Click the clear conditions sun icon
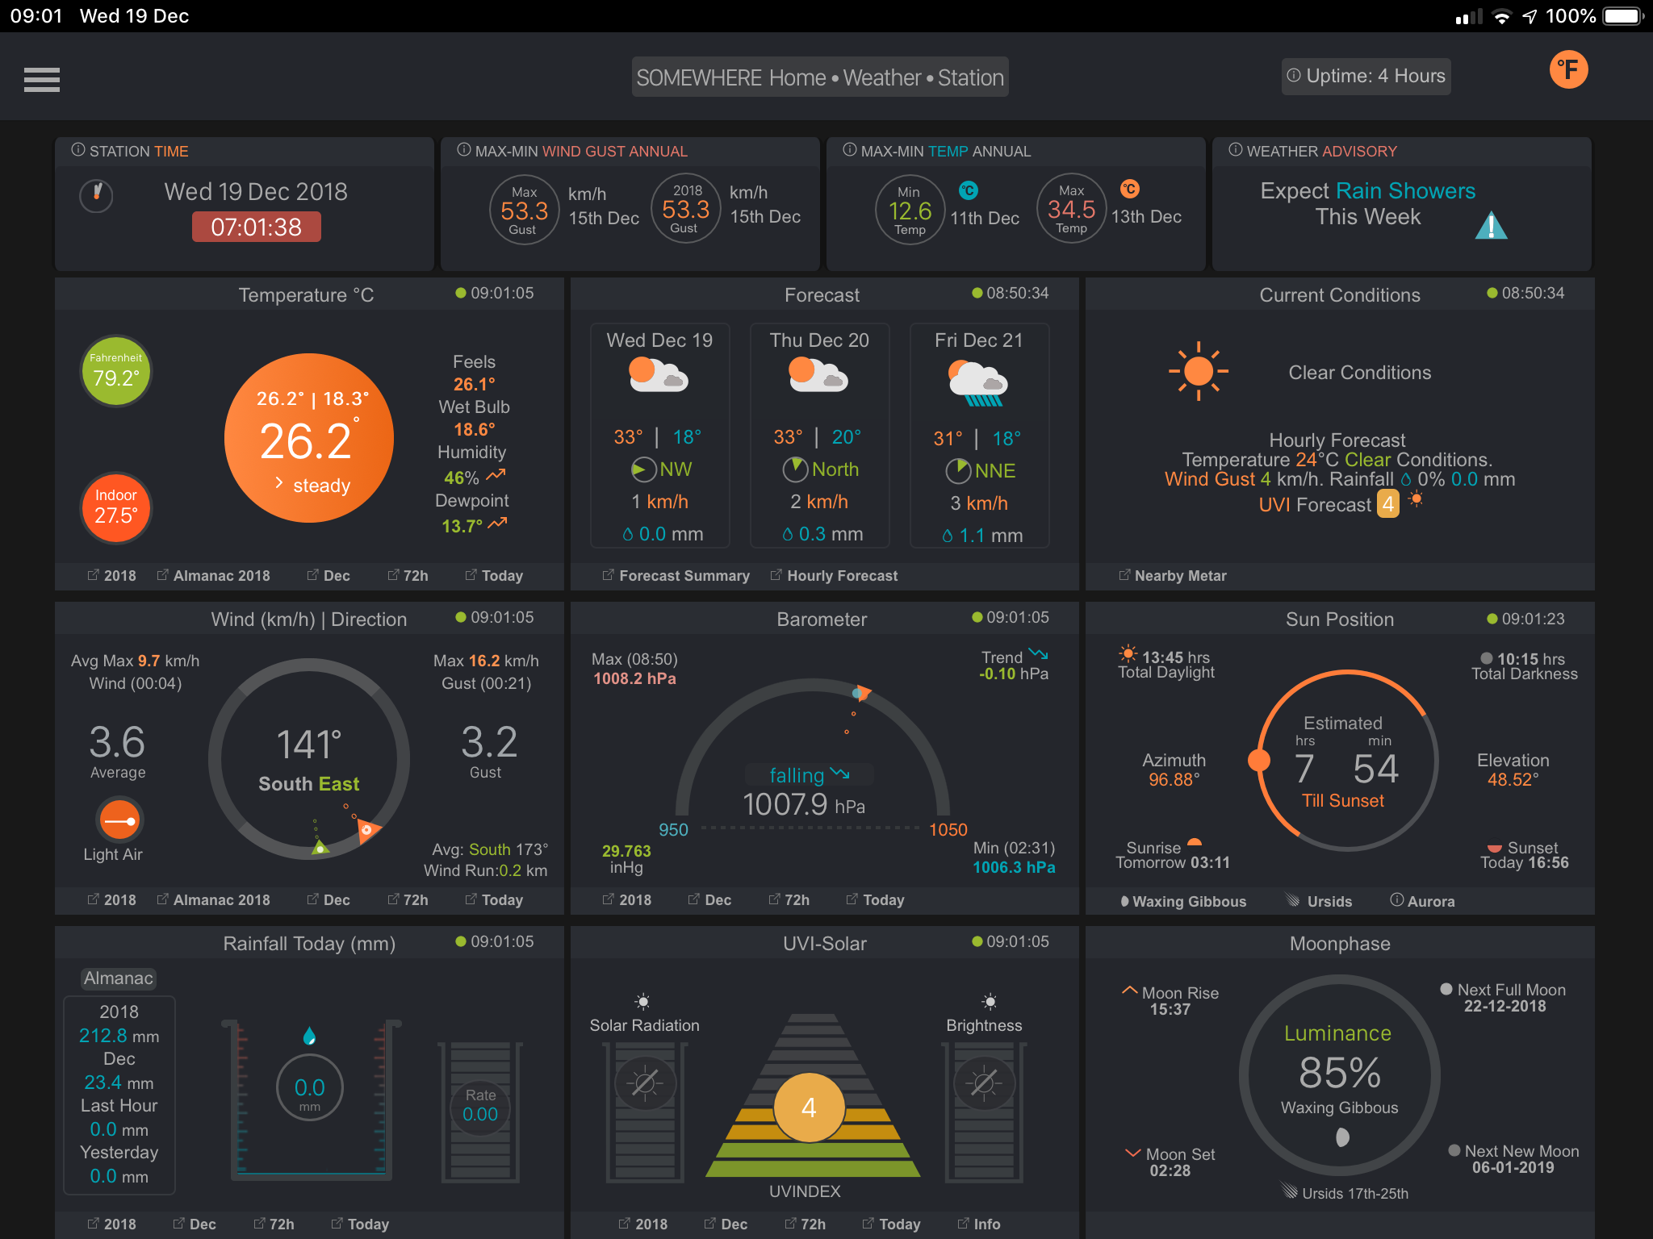Viewport: 1653px width, 1239px height. [1198, 371]
